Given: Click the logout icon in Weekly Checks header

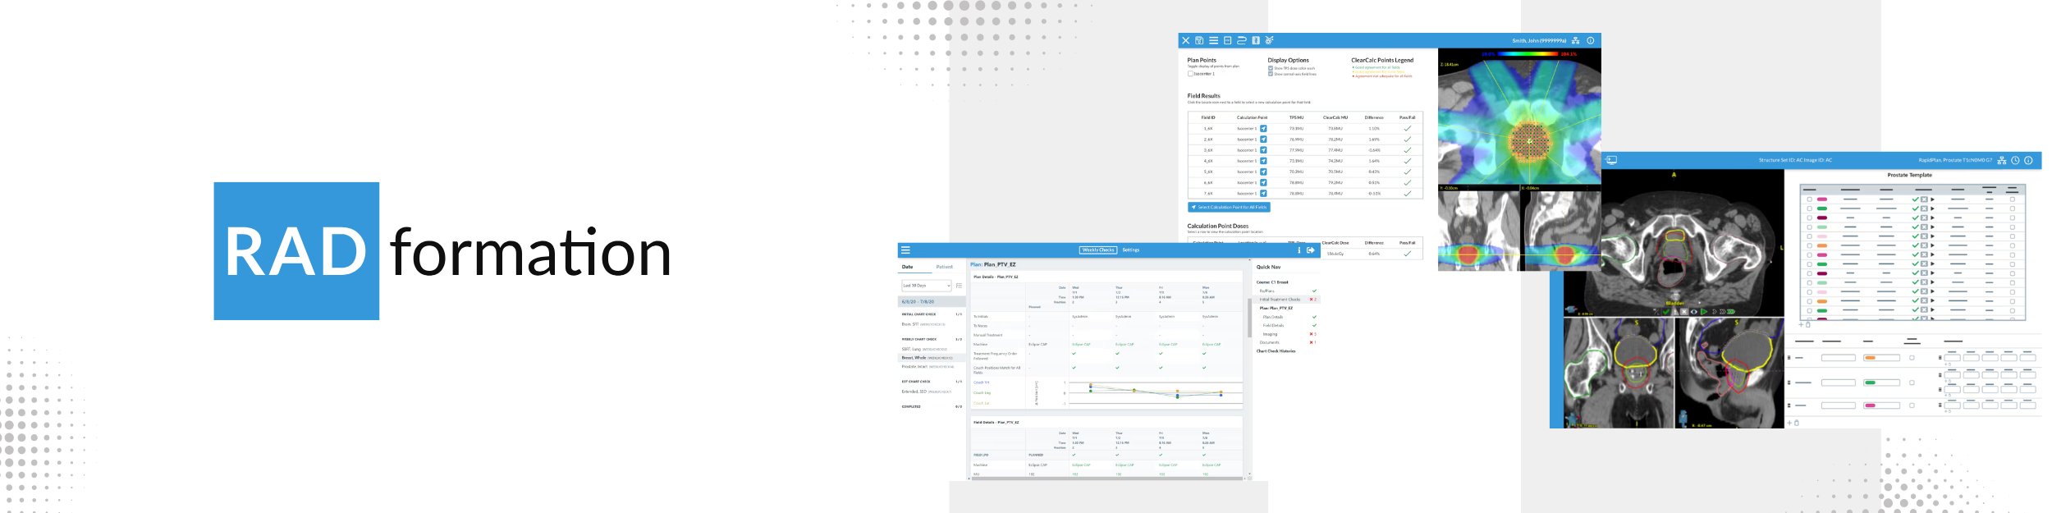Looking at the screenshot, I should 1311,250.
